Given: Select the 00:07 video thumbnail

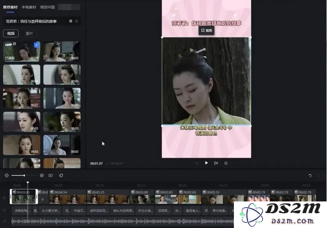Looking at the screenshot, I should pyautogui.click(x=22, y=98).
